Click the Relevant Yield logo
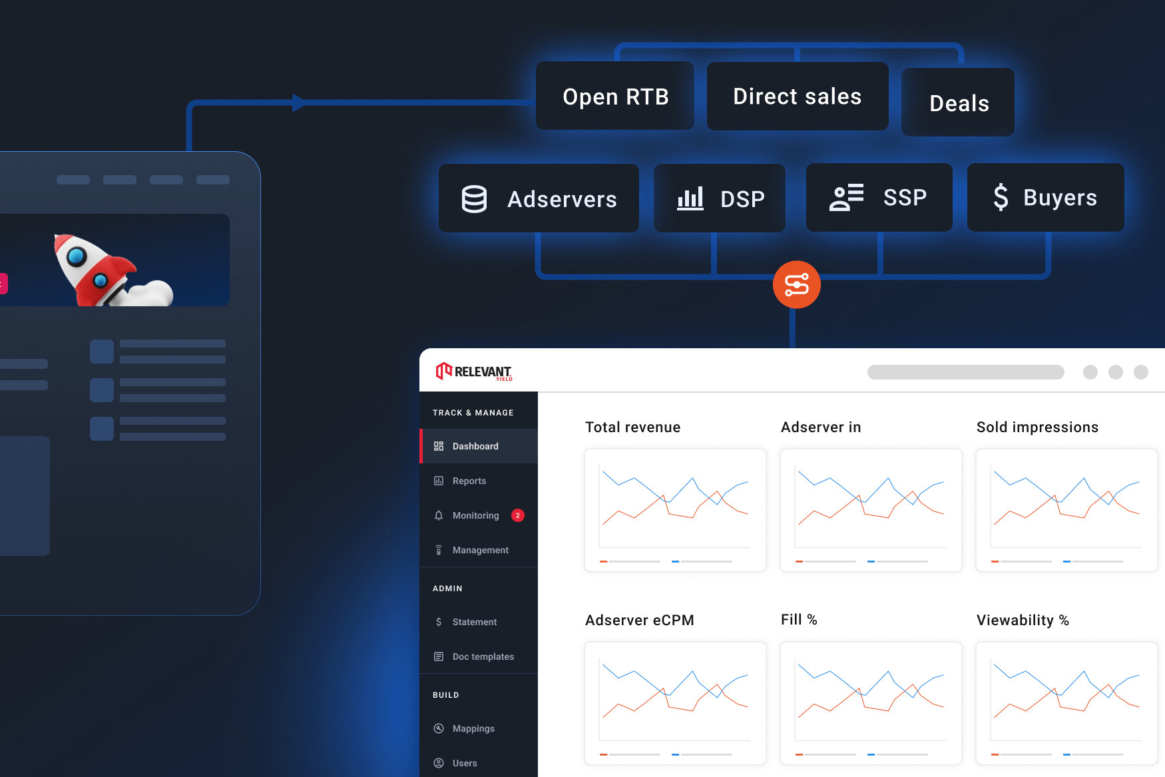 click(474, 372)
